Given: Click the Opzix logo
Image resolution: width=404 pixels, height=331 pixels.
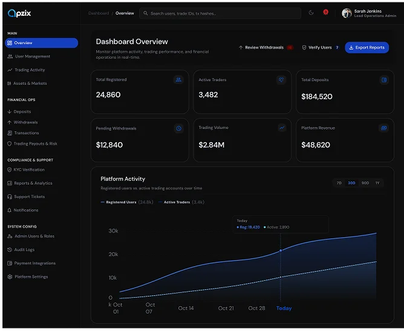Looking at the screenshot, I should [19, 13].
